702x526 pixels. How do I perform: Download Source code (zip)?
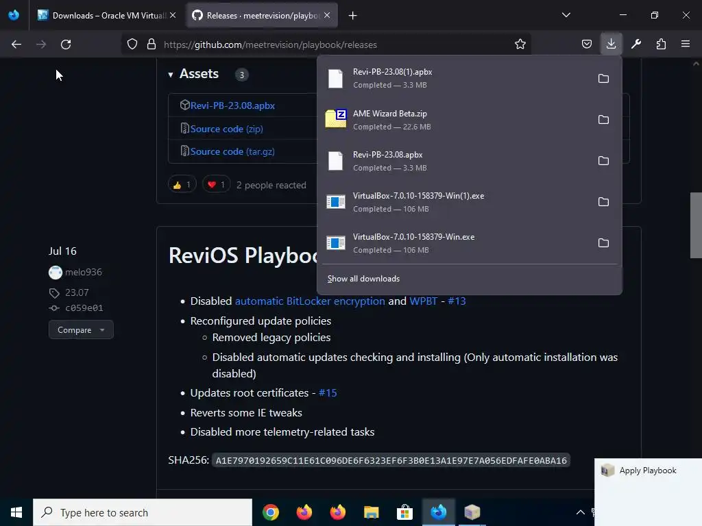(226, 129)
